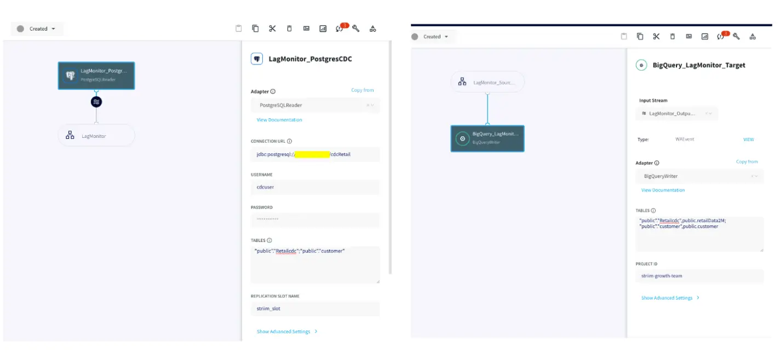This screenshot has height=354, width=780.
Task: Select the BigQueryWriter node on the canvas
Action: click(487, 138)
